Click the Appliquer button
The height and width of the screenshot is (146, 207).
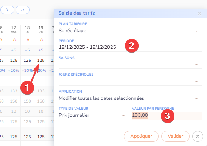click(141, 136)
